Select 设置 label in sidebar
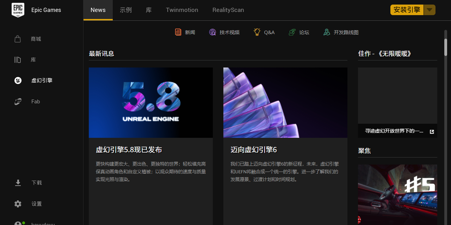Image resolution: width=451 pixels, height=225 pixels. 37,204
